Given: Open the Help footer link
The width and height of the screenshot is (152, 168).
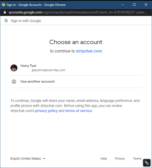Looking at the screenshot, I should 104,158.
